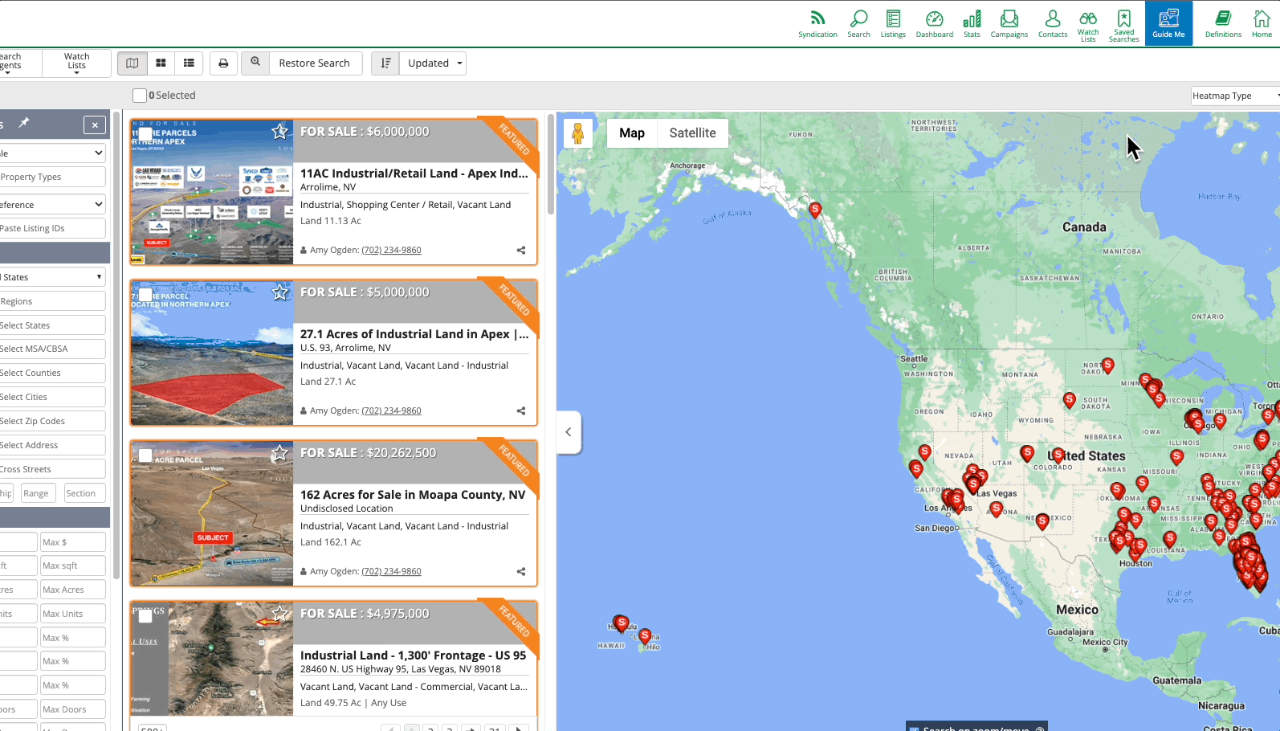Check the $6,000,000 listing checkbox

point(145,133)
